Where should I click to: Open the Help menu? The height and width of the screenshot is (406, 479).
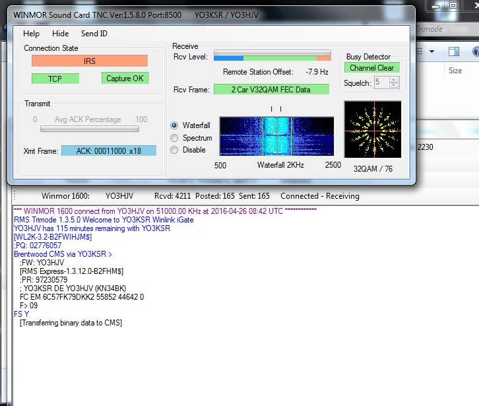31,34
